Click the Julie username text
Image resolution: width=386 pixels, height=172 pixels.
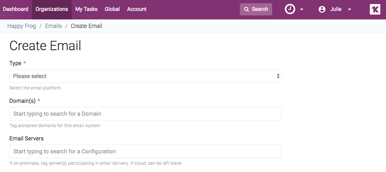coord(336,9)
